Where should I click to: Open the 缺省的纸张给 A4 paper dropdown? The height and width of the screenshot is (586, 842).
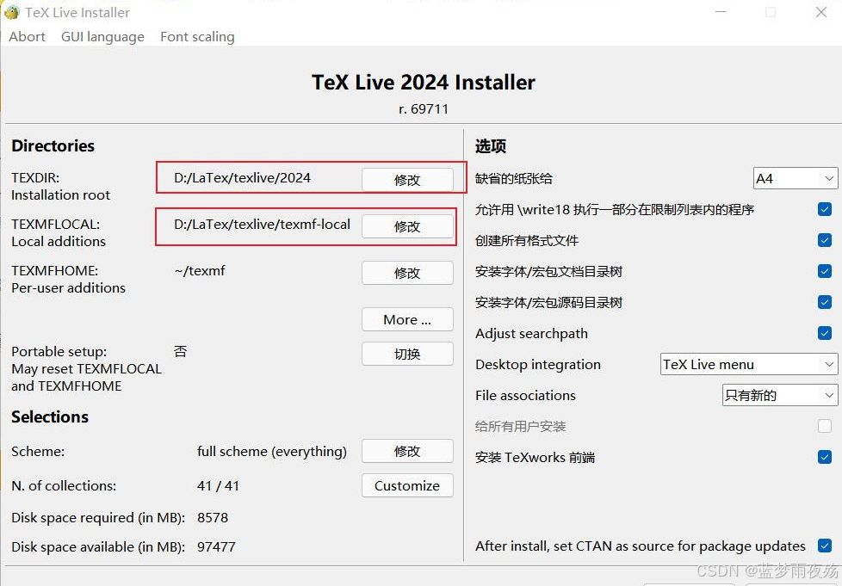point(796,178)
